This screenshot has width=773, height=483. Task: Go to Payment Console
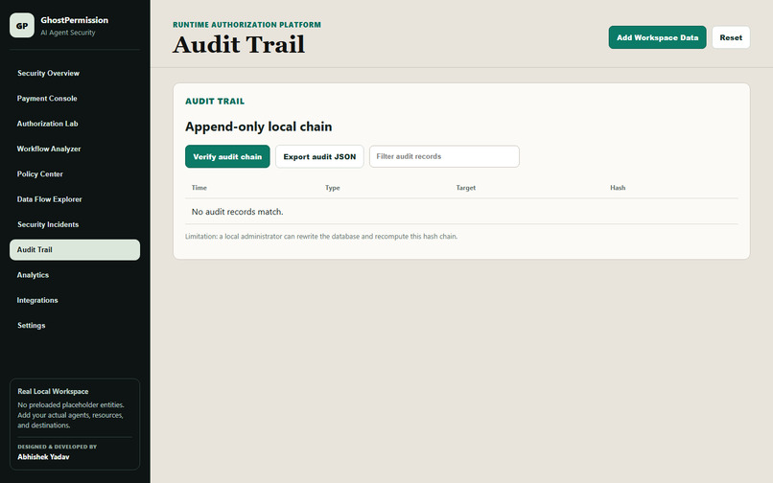click(x=75, y=98)
